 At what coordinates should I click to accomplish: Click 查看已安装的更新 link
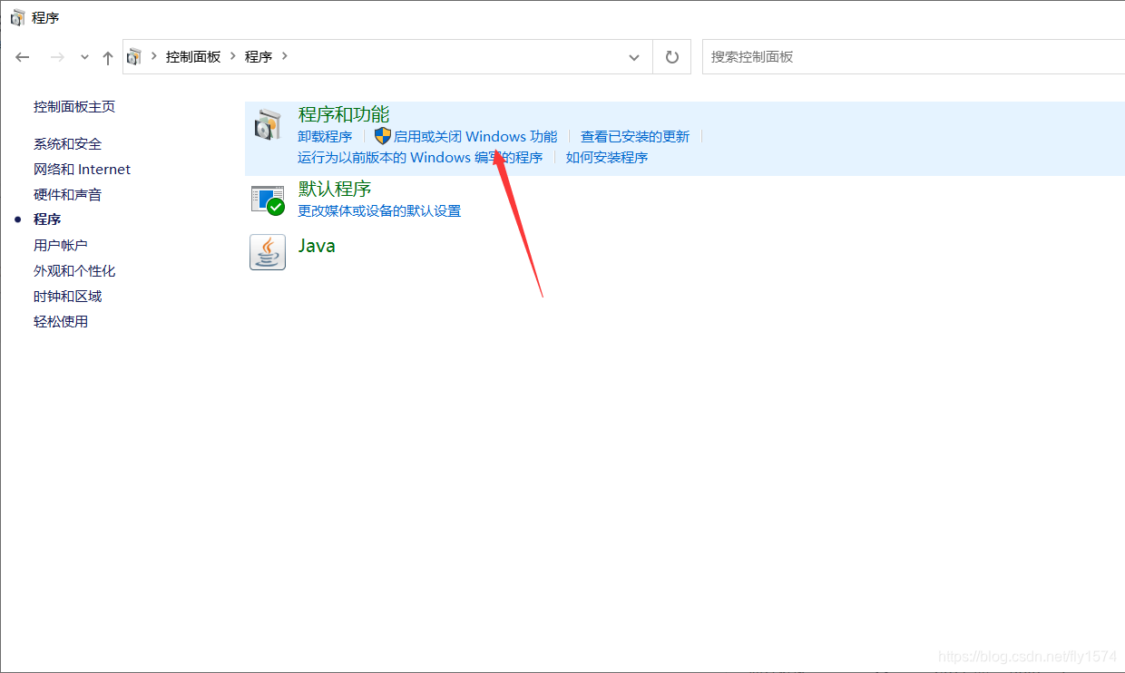point(635,137)
